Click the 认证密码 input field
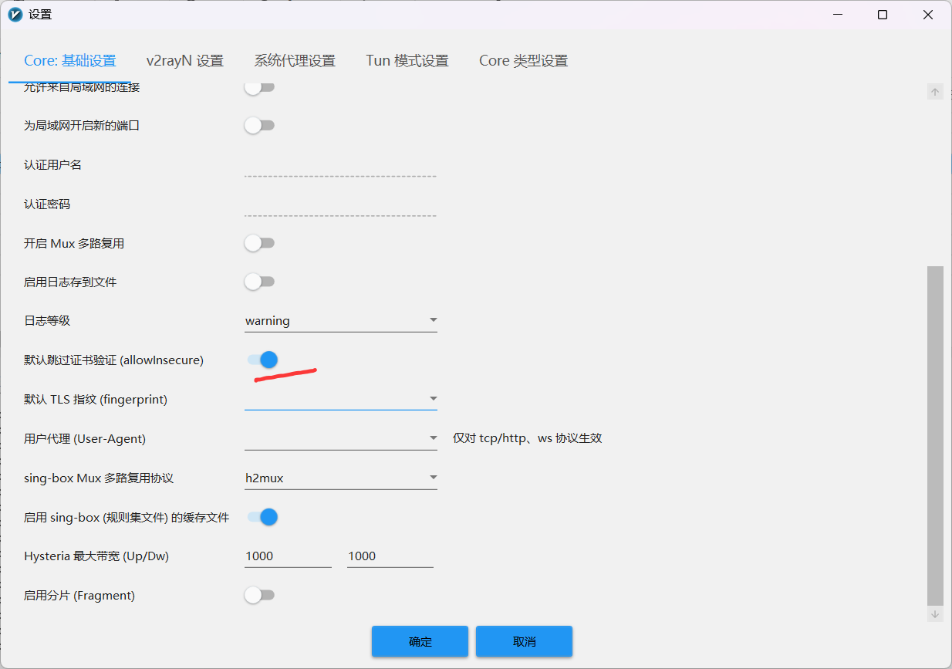Image resolution: width=952 pixels, height=669 pixels. (x=340, y=204)
